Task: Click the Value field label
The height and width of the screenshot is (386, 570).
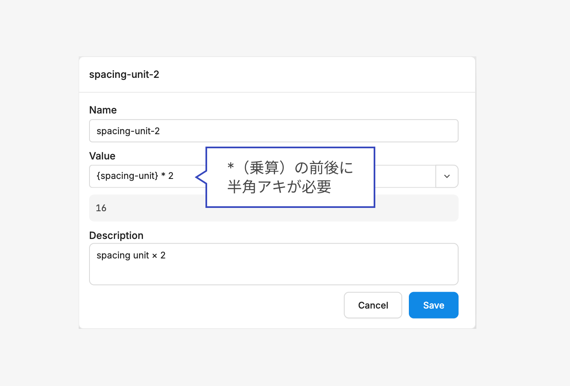Action: (x=102, y=156)
